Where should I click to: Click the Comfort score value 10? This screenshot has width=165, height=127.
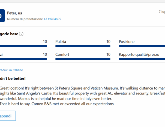[x=108, y=55]
